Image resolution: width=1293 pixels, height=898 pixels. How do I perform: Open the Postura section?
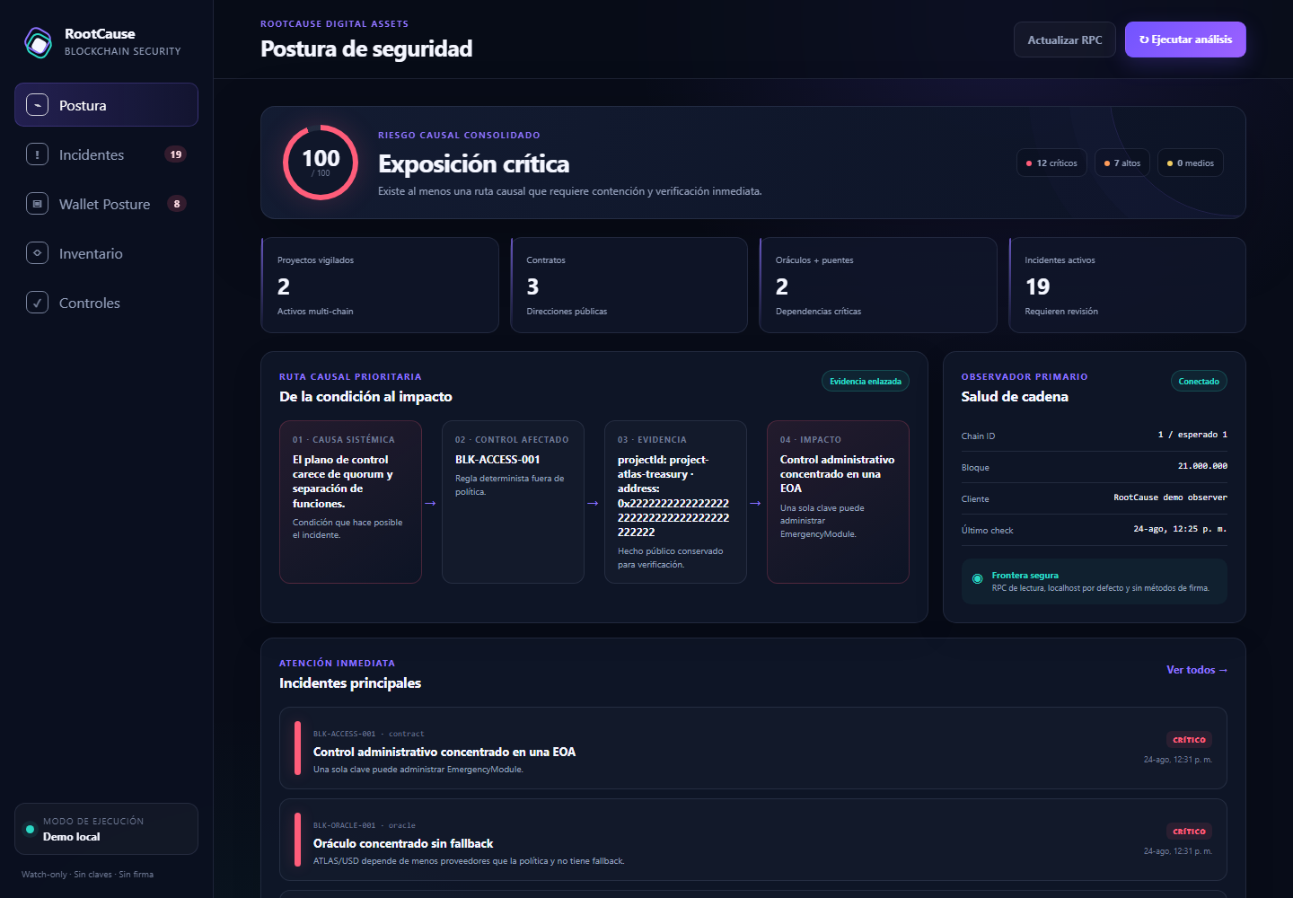point(106,105)
